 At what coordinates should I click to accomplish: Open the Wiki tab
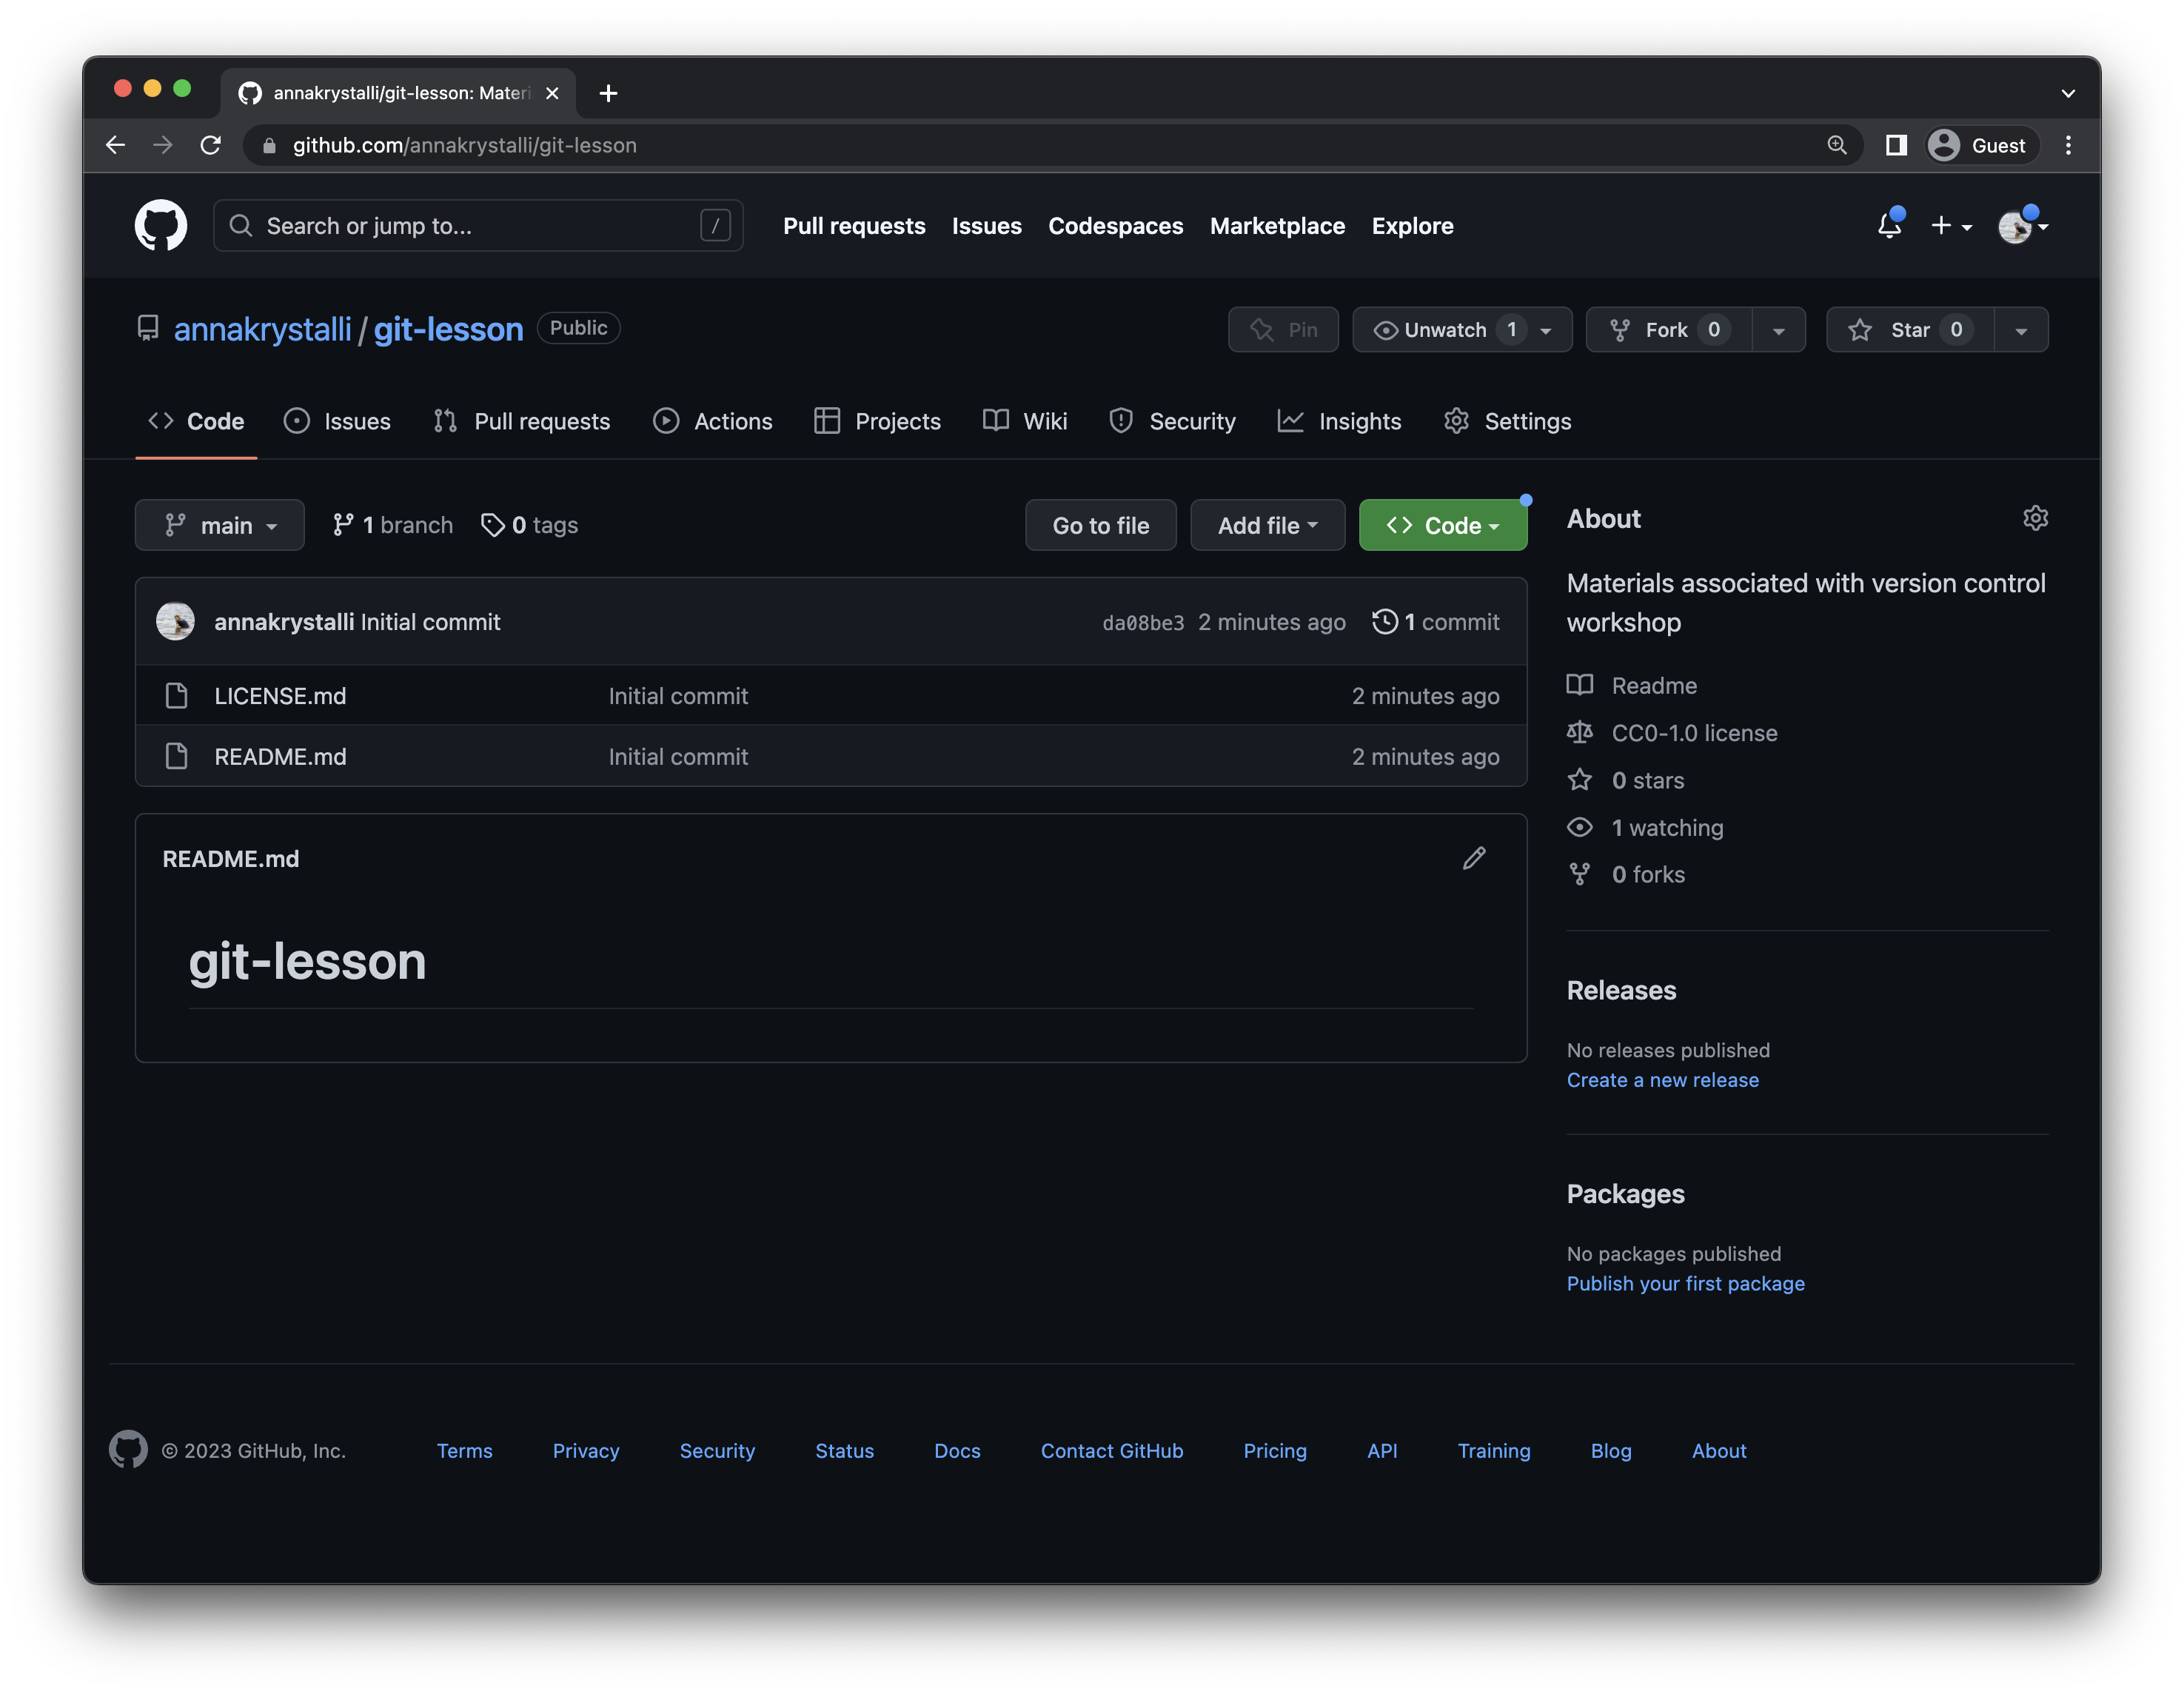click(1025, 421)
